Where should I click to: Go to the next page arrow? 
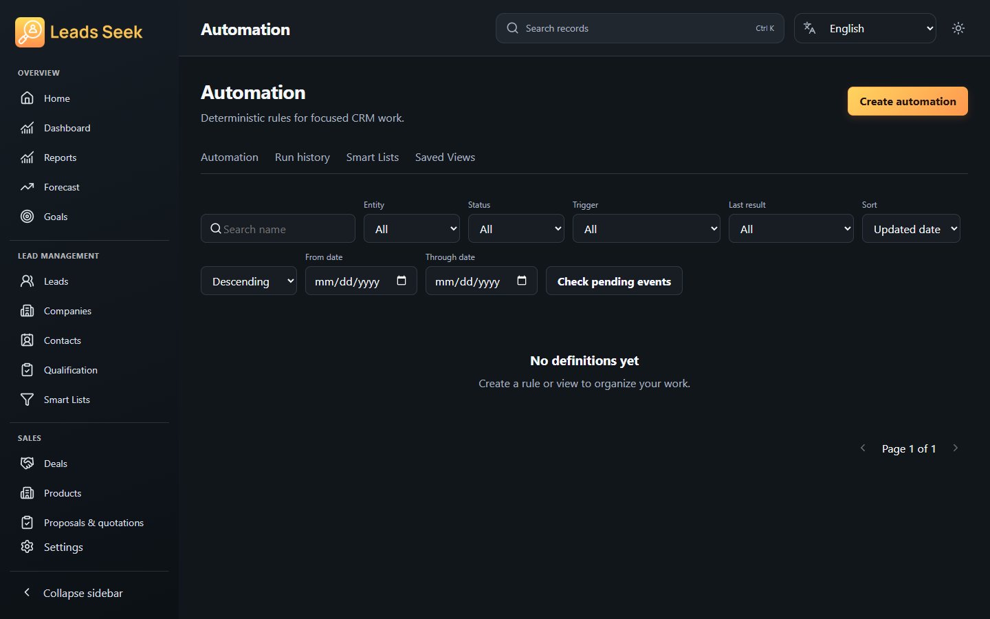point(956,448)
